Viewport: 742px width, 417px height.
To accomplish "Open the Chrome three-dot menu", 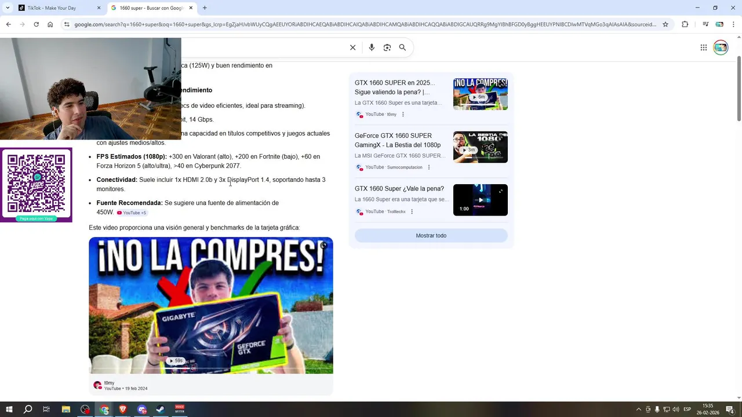I will click(733, 24).
